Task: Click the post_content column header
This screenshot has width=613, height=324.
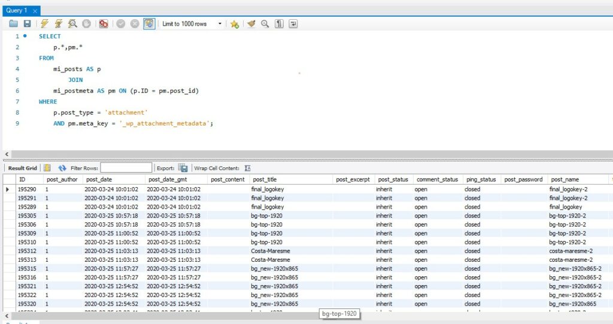Action: tap(227, 179)
